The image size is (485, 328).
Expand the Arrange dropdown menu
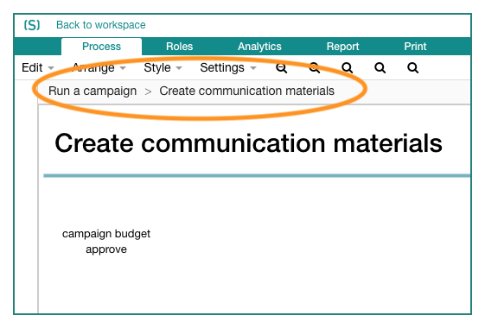pos(99,67)
